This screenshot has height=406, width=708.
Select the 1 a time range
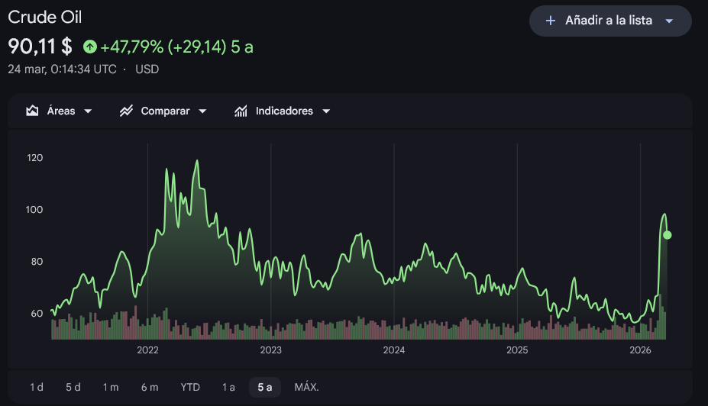228,387
